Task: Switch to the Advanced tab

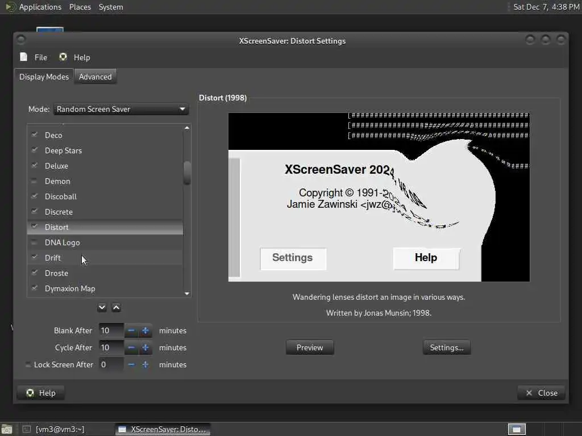Action: (95, 77)
